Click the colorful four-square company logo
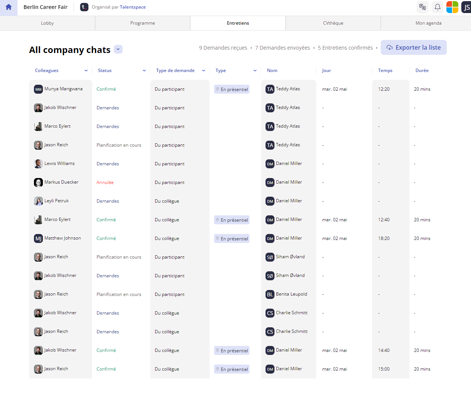 452,7
